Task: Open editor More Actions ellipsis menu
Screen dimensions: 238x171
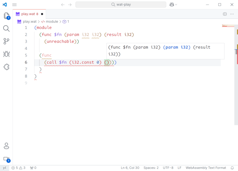Action: coord(232,14)
